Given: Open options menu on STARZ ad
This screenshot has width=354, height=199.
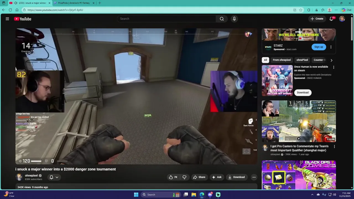Looking at the screenshot, I should point(331,47).
